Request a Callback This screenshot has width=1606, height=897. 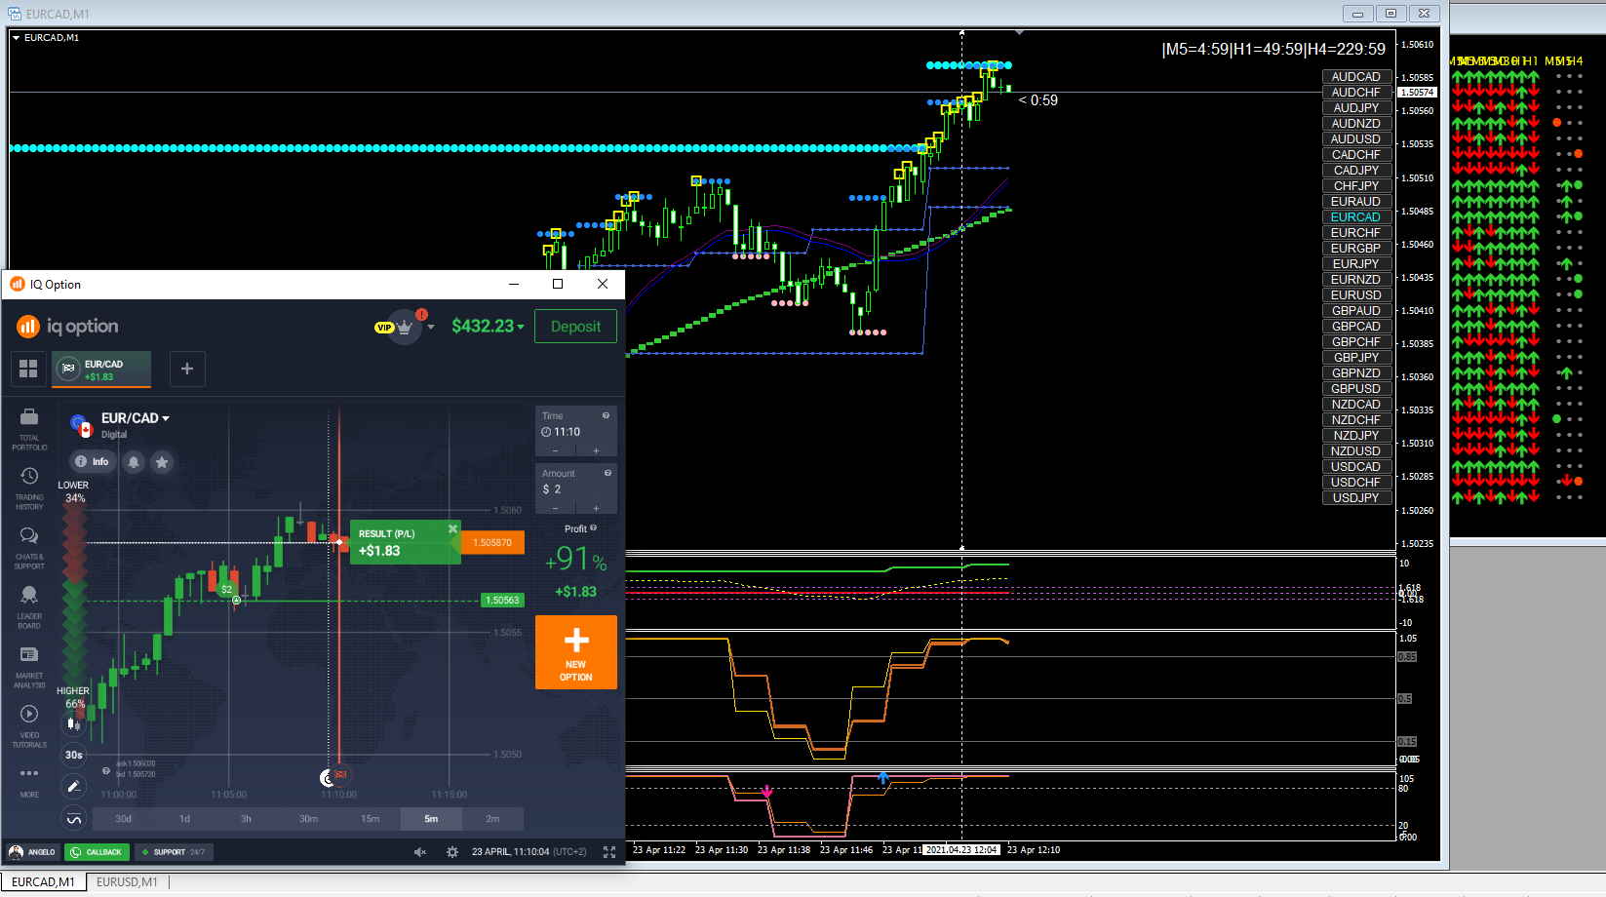coord(96,852)
